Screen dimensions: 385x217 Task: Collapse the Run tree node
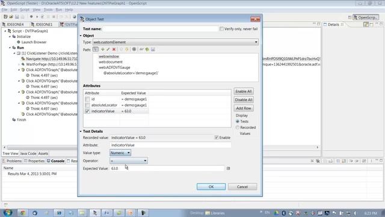(10, 48)
